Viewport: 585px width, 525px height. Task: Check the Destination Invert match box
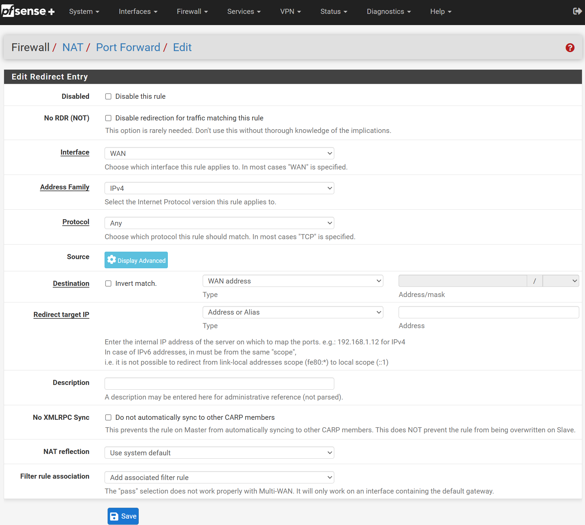108,283
